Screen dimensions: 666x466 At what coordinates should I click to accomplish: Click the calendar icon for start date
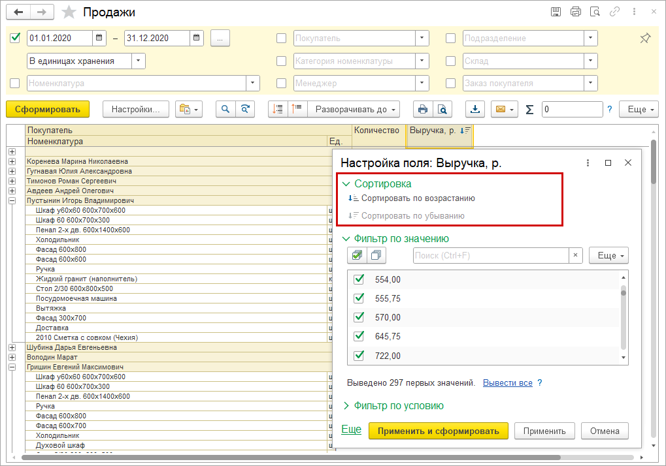tap(98, 39)
